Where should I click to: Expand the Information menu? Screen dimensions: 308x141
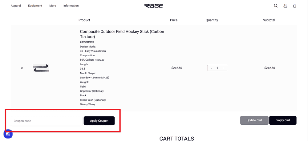(71, 6)
